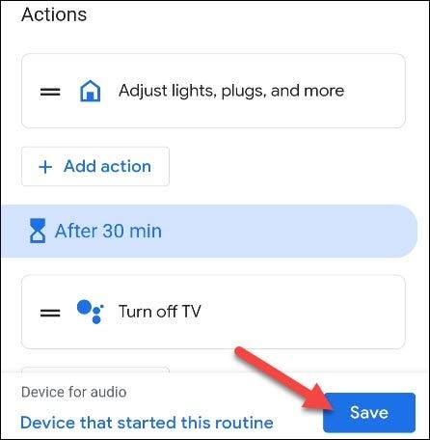
Task: Tap the partially hidden button below Turn off TV
Action: pos(95,370)
